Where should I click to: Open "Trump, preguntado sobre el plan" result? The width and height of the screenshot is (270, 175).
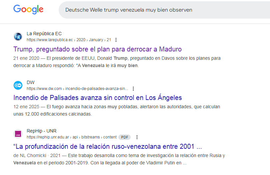pos(97,49)
